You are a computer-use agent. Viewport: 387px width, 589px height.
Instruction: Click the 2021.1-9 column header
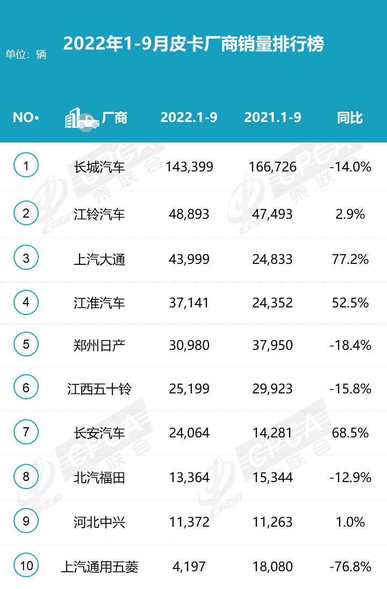point(273,118)
